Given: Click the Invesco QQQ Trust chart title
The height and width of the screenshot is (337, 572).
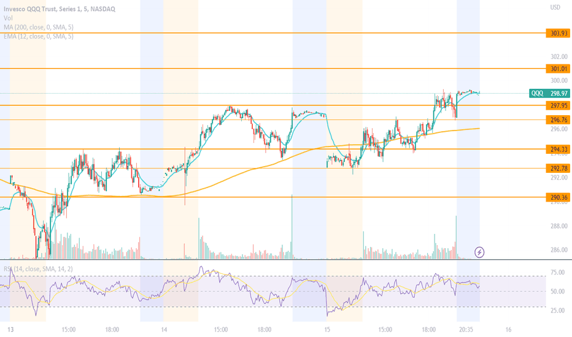Looking at the screenshot, I should 60,9.
